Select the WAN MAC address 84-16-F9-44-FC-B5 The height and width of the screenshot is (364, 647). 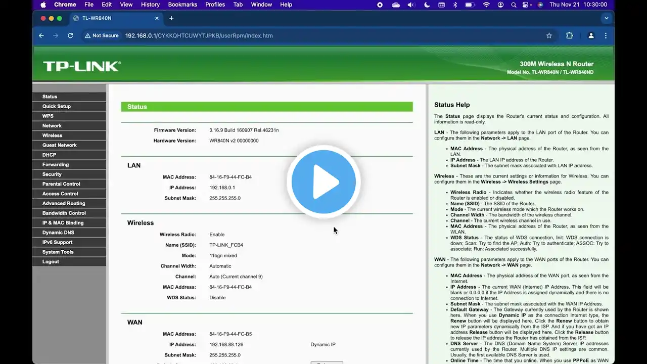click(x=230, y=334)
